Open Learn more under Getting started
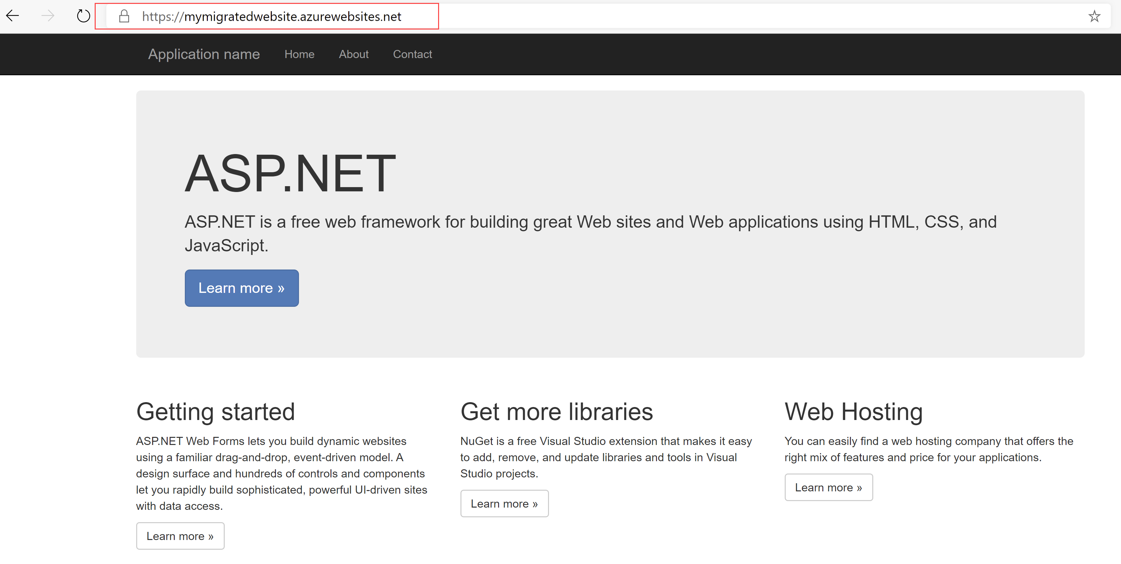The image size is (1121, 564). click(180, 536)
